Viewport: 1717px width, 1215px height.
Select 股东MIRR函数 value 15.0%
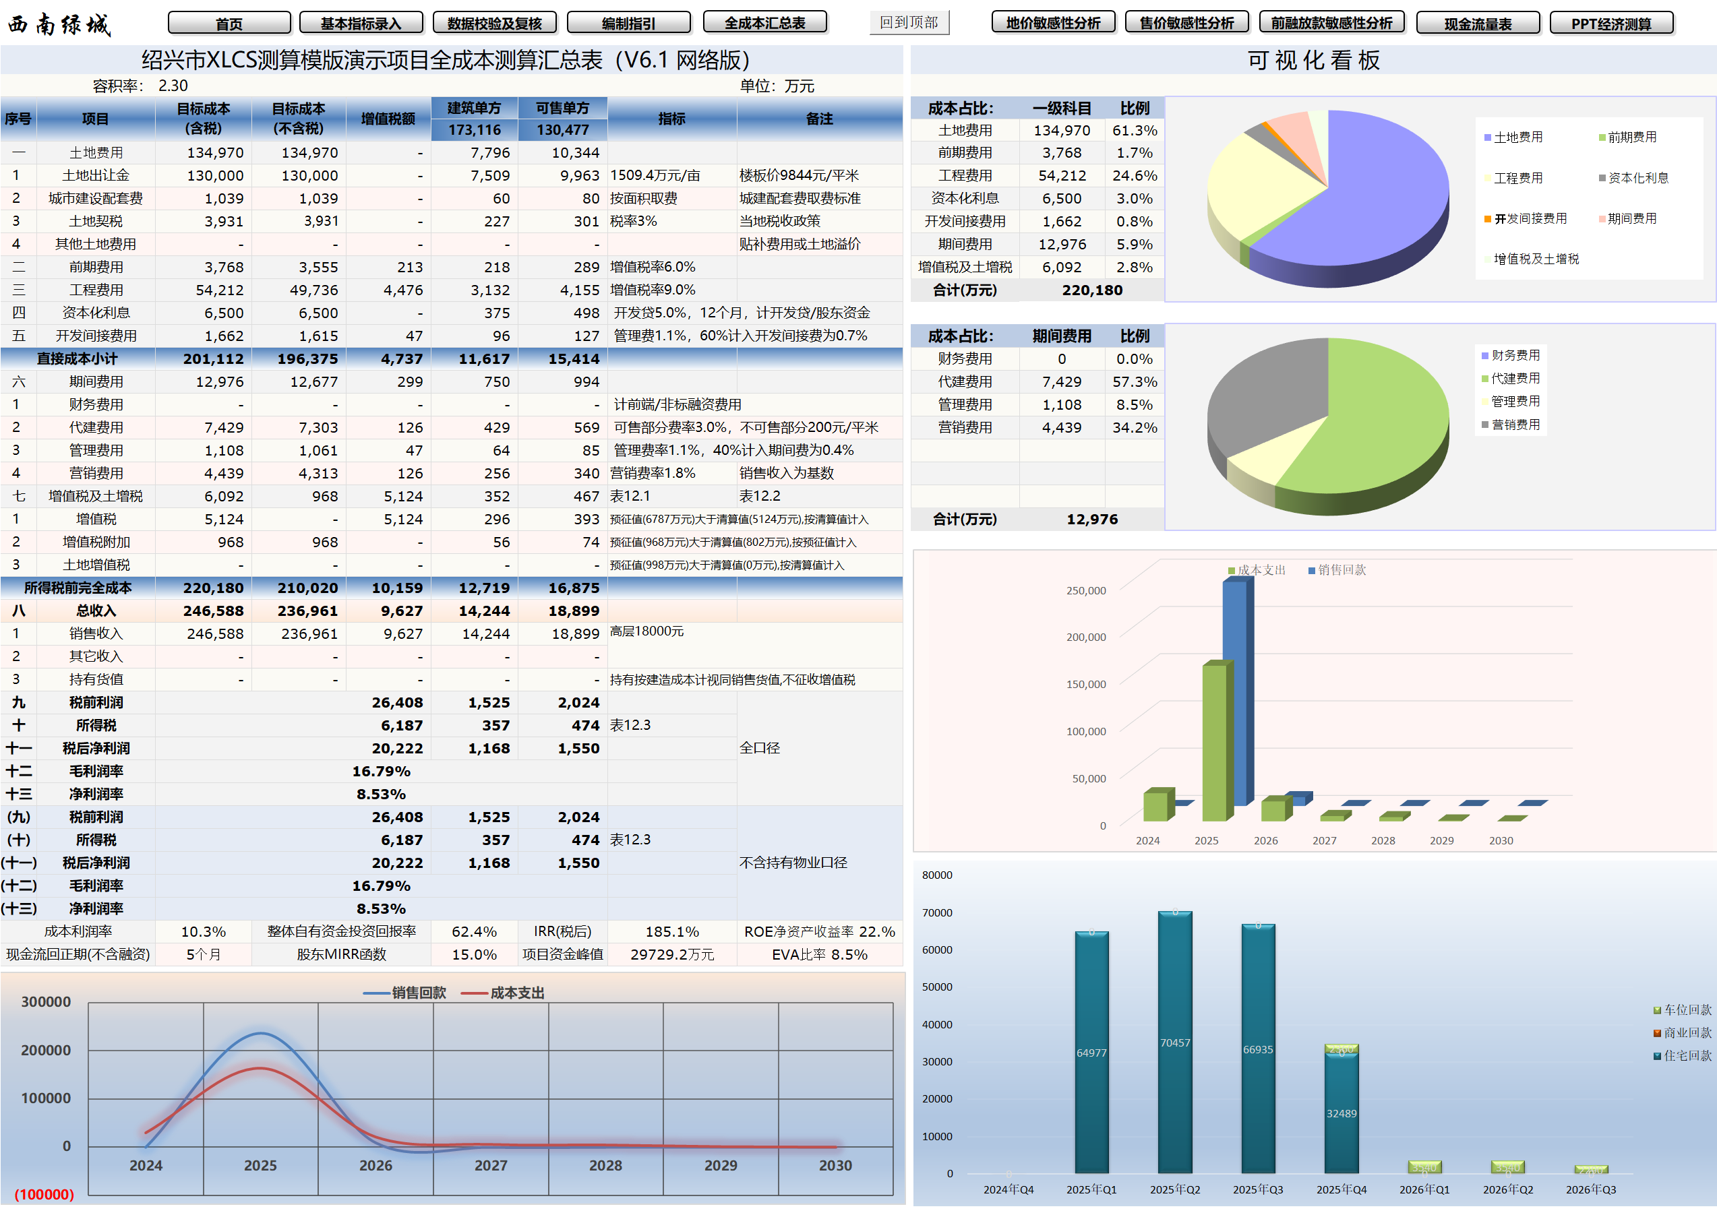tap(474, 955)
